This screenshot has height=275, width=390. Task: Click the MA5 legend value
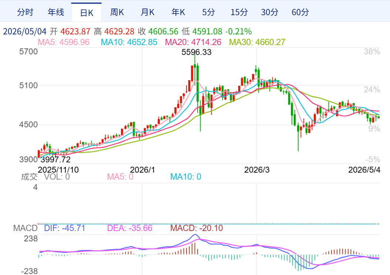(63, 42)
